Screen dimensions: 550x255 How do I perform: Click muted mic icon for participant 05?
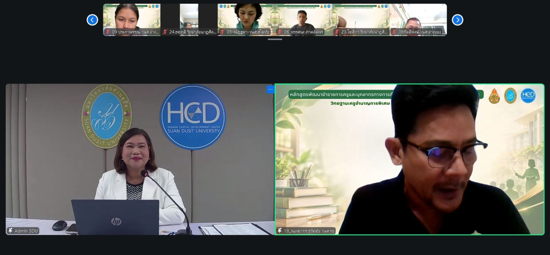tap(222, 32)
